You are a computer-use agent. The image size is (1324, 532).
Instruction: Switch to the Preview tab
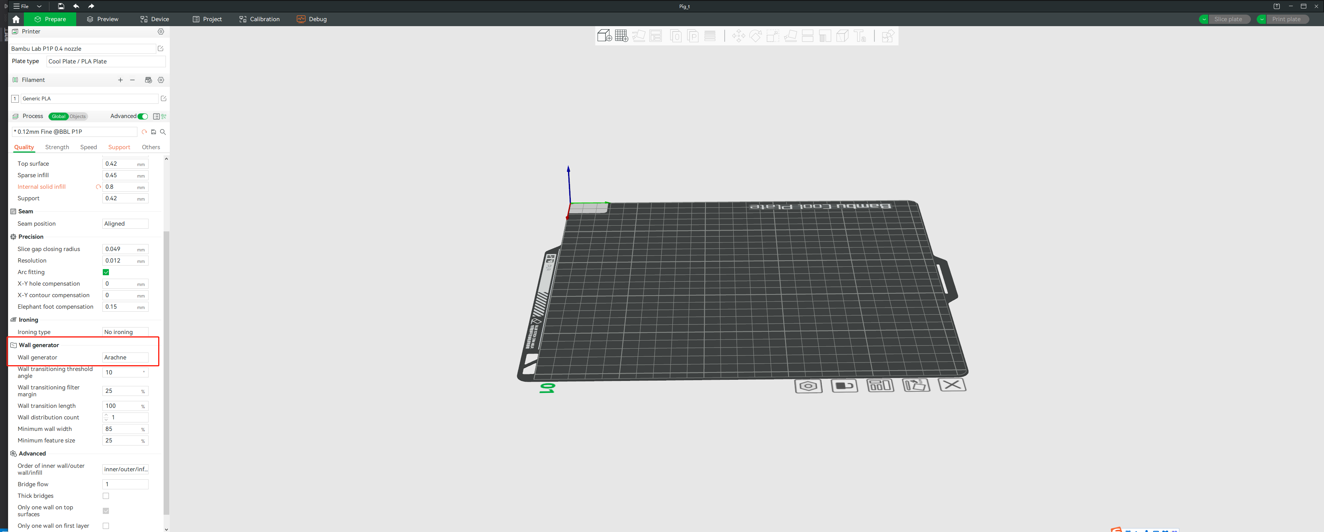(x=103, y=19)
